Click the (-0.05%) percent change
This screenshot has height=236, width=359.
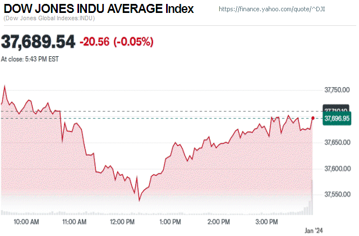pyautogui.click(x=133, y=42)
